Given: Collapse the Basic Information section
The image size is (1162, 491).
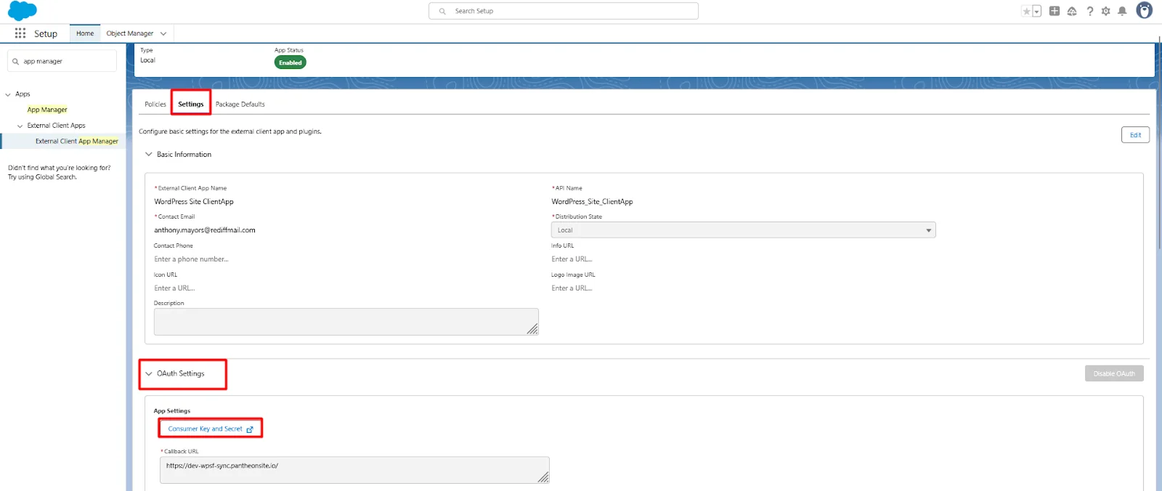Looking at the screenshot, I should tap(149, 154).
